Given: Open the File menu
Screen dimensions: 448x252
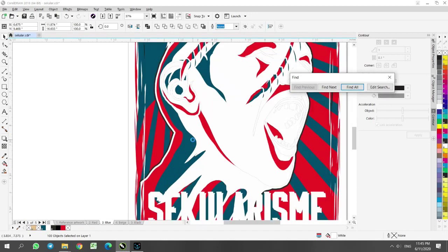Looking at the screenshot, I should (x=5, y=9).
